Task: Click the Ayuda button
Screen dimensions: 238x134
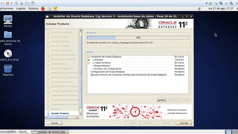Action: 54,123
